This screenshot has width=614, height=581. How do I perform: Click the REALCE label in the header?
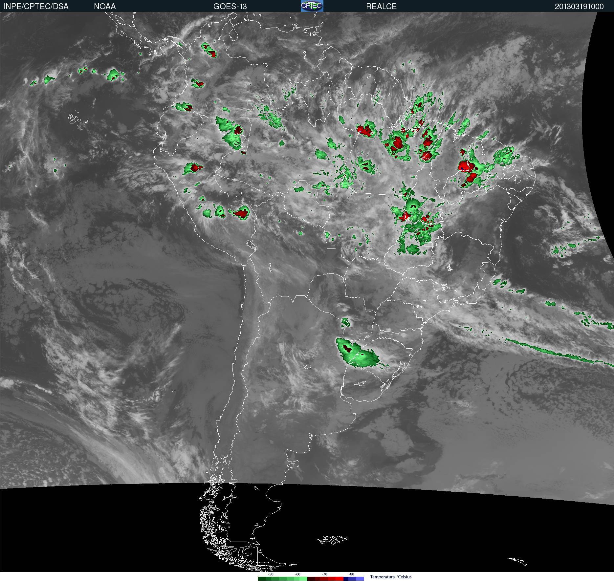click(381, 6)
